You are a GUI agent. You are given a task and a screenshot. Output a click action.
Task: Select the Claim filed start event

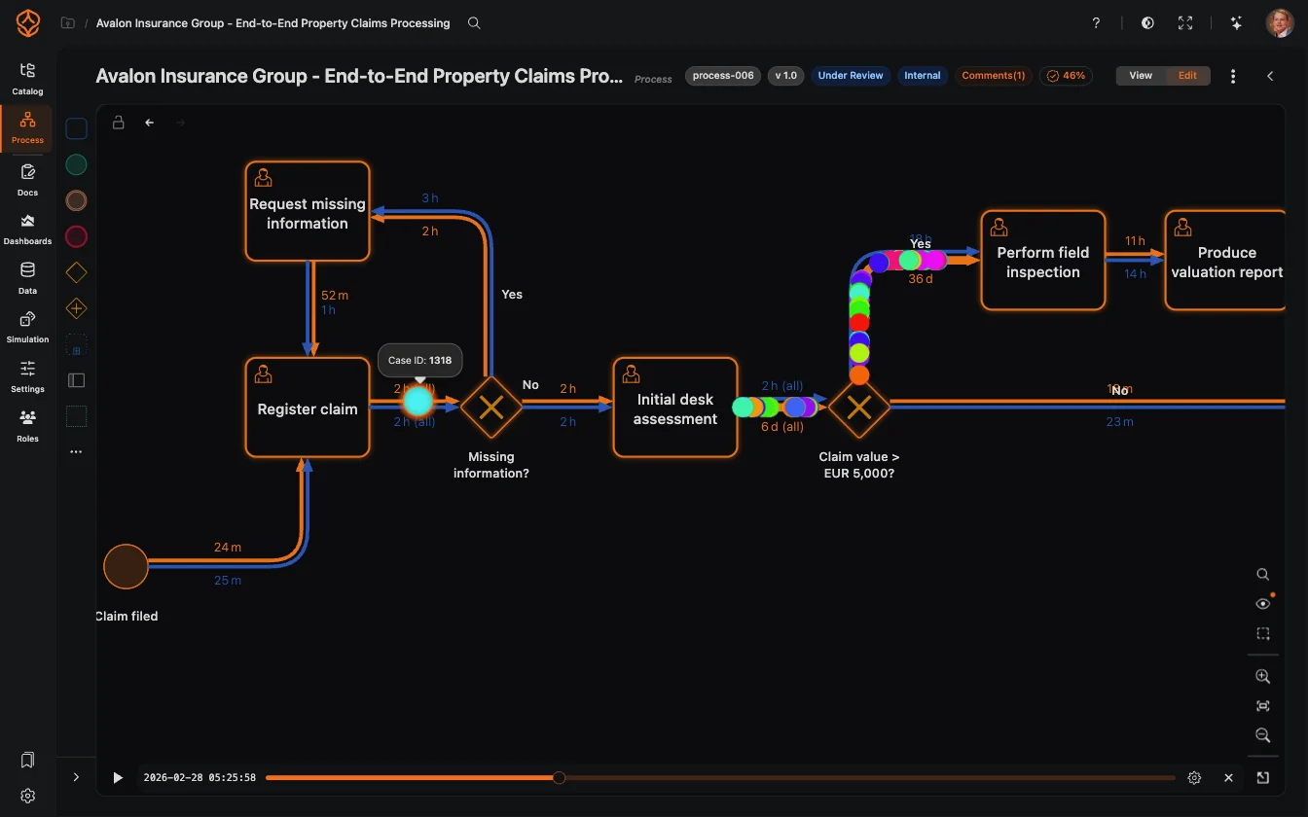(126, 566)
